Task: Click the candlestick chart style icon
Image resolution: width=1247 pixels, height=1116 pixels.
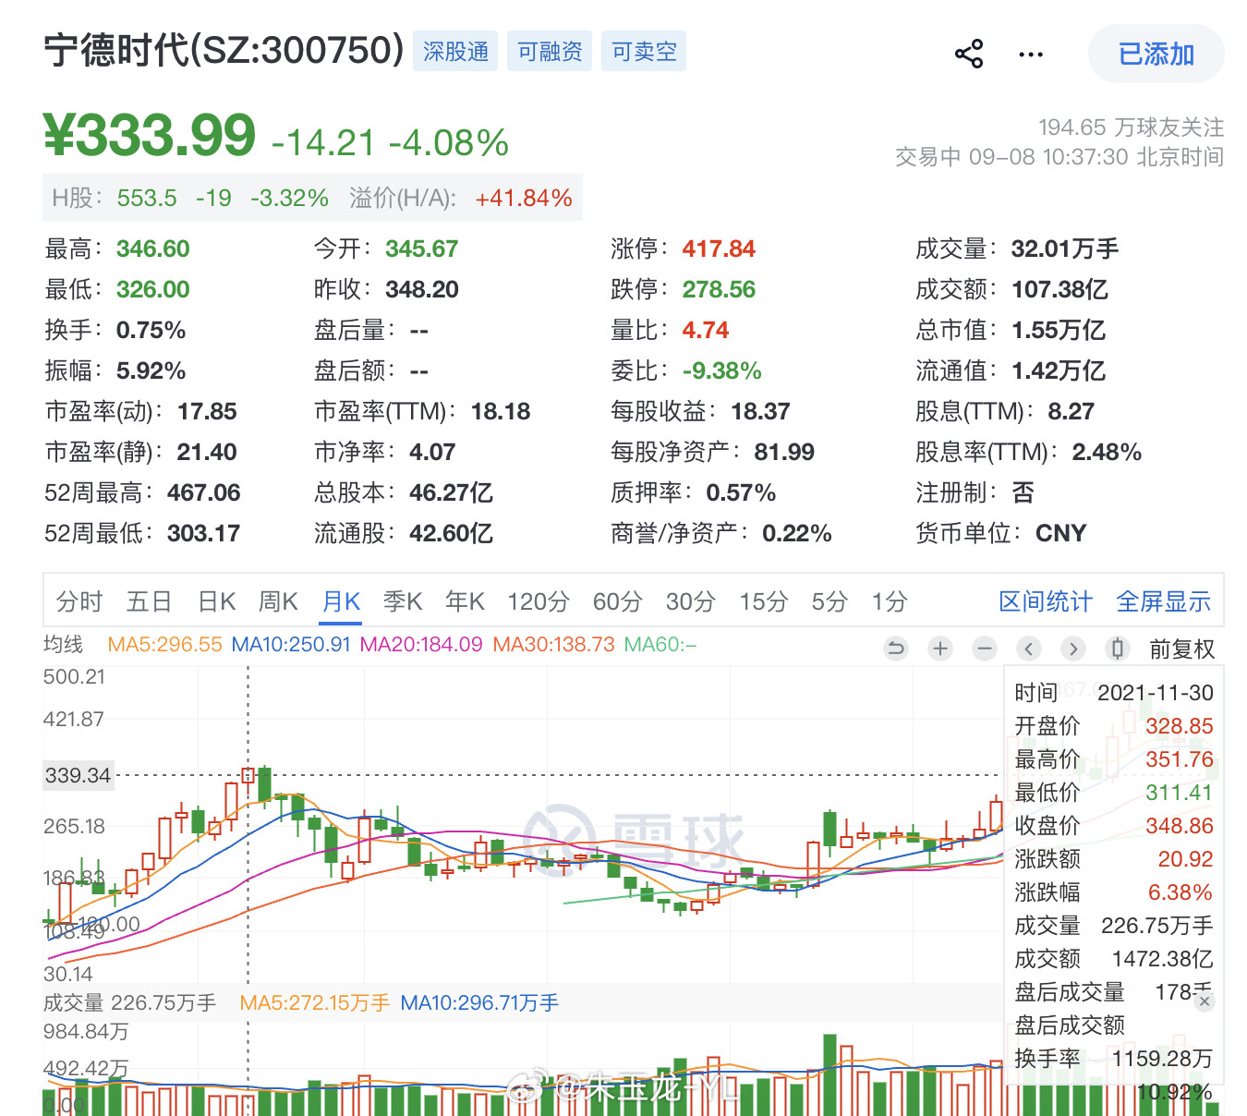Action: tap(1118, 649)
